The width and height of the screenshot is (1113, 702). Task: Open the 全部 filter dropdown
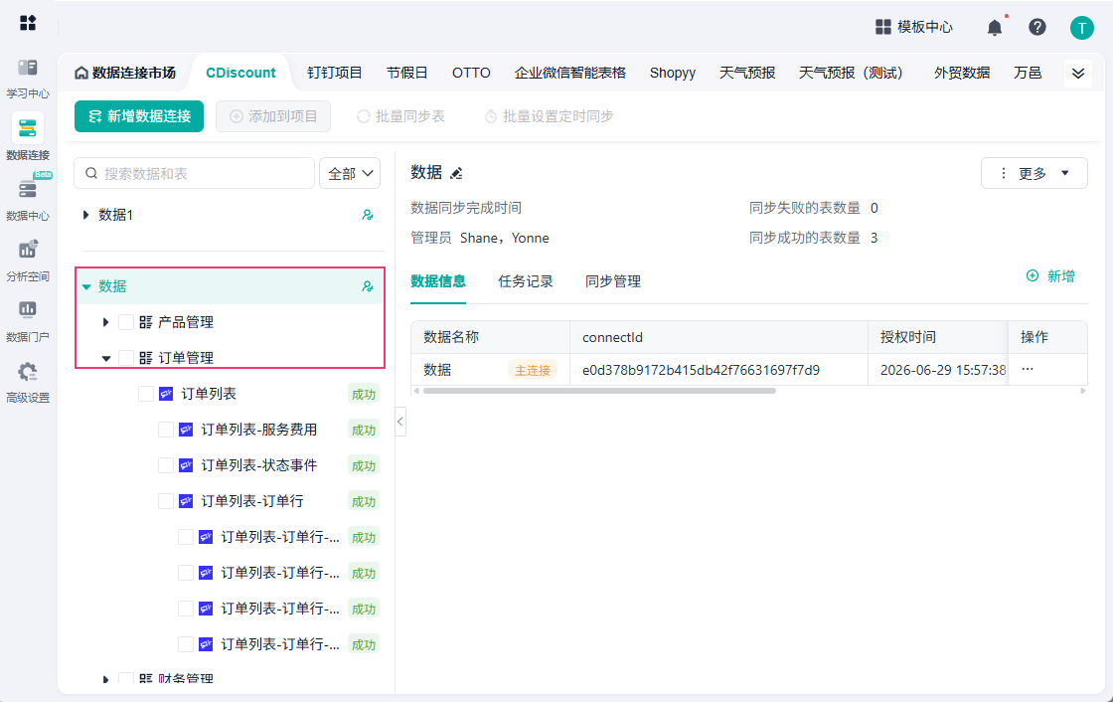[350, 173]
